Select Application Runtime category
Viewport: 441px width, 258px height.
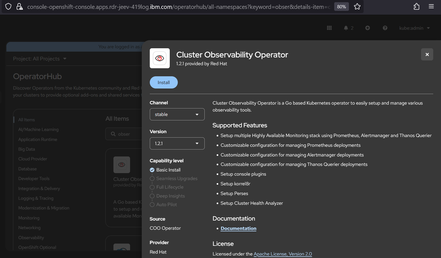click(38, 140)
